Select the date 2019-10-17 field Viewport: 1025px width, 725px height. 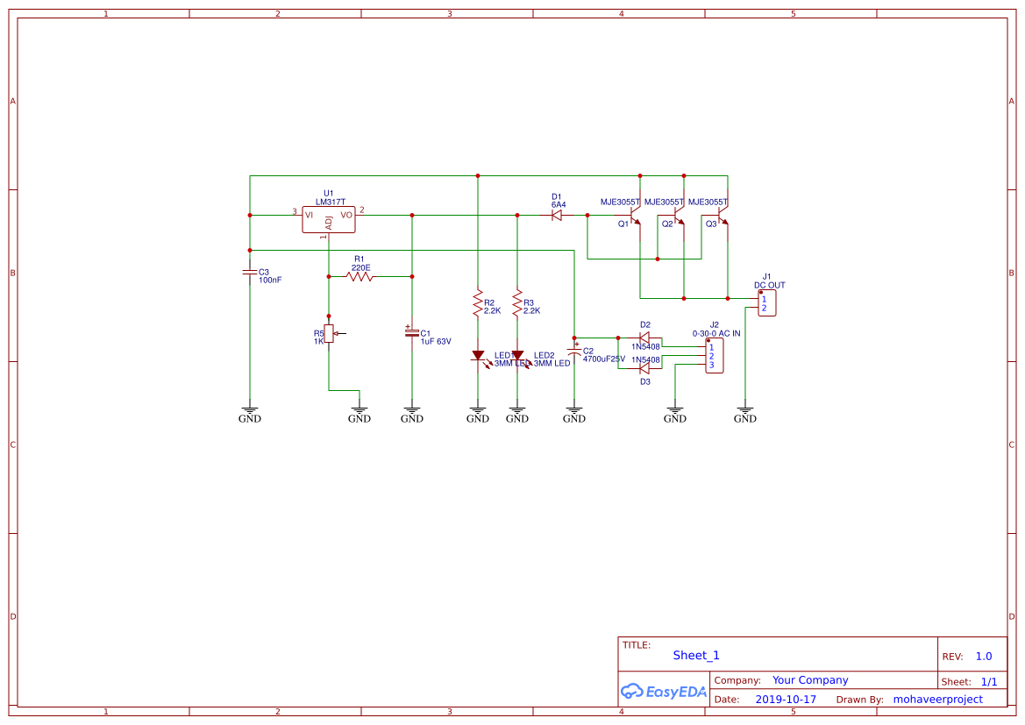coord(786,700)
